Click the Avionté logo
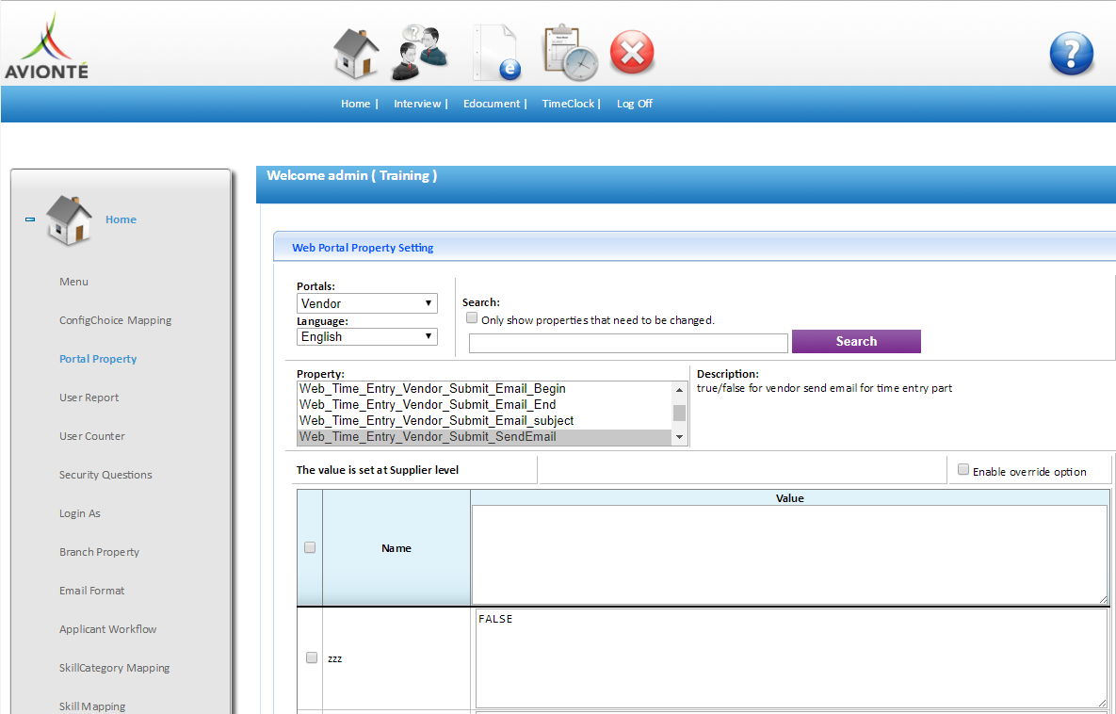The image size is (1116, 714). click(x=46, y=46)
